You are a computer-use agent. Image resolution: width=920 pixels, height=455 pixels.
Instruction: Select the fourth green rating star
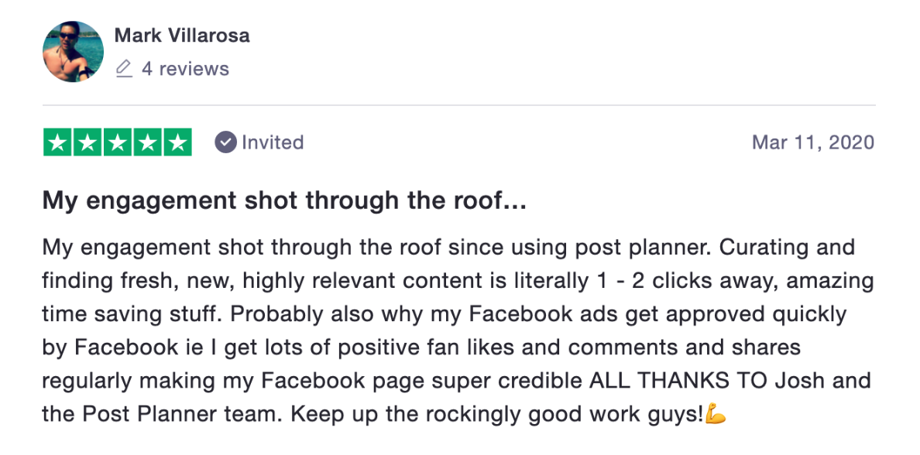pyautogui.click(x=148, y=142)
